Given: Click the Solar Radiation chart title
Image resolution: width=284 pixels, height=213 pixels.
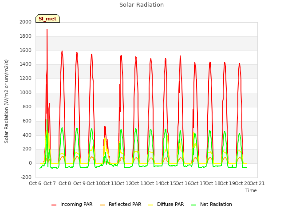Looking at the screenshot, I should (x=142, y=5).
